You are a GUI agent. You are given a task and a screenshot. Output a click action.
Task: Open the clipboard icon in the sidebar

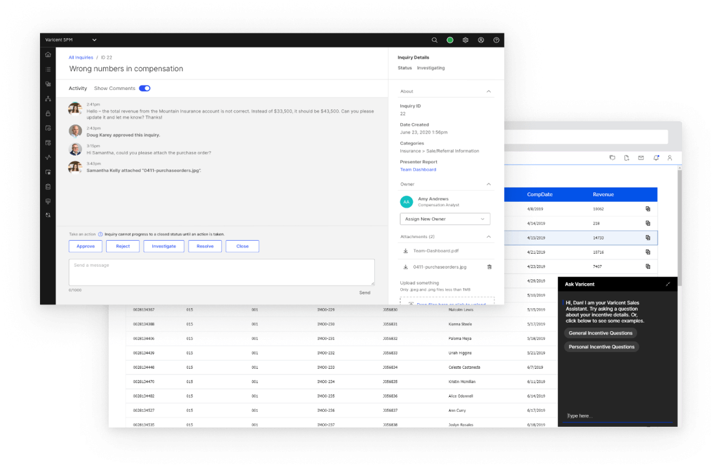[48, 187]
